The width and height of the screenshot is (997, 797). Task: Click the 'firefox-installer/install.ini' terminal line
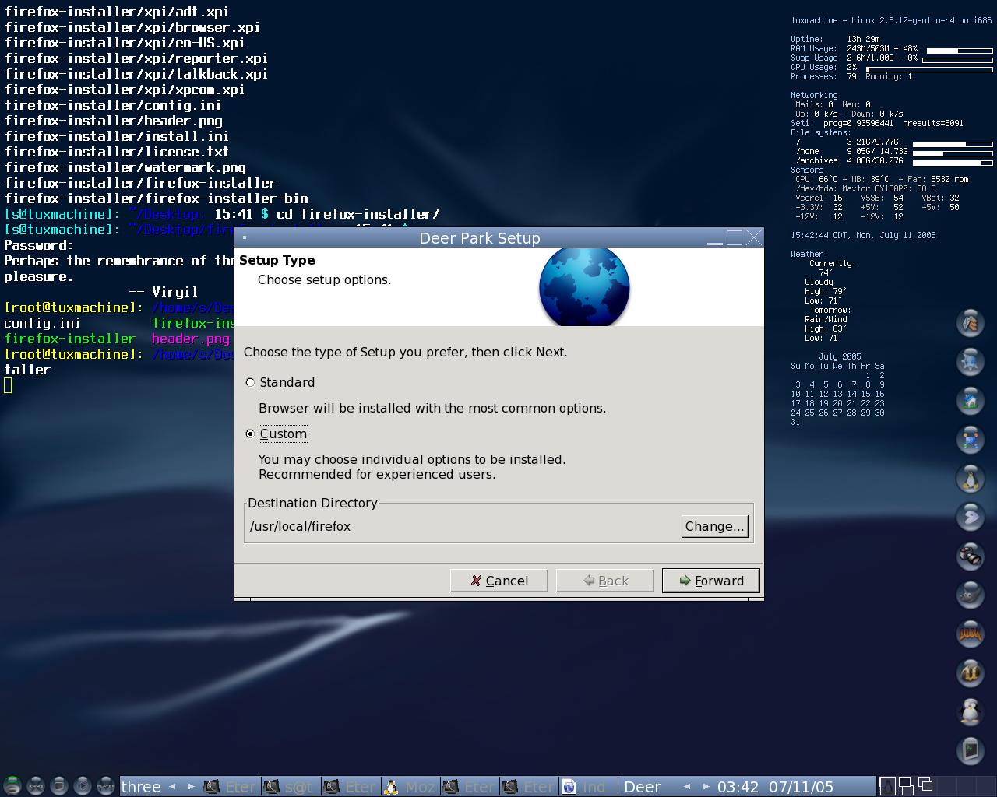[117, 136]
